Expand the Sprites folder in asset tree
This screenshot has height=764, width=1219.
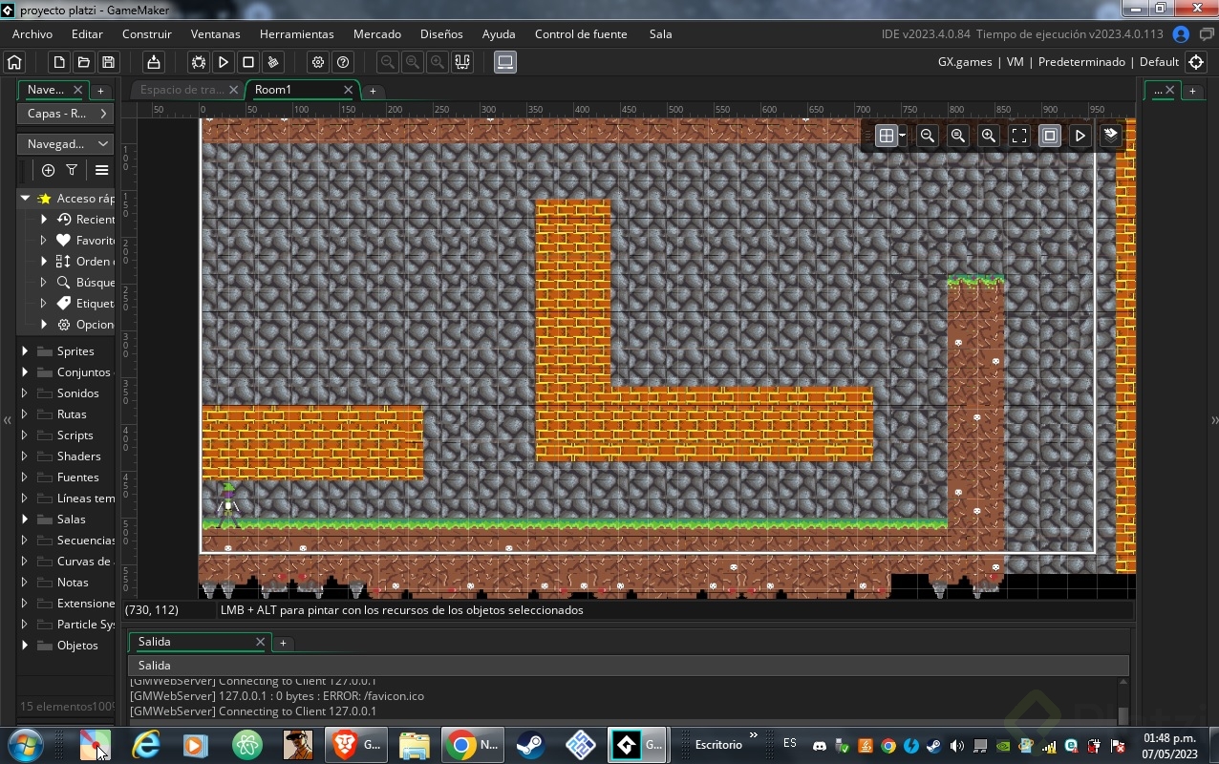tap(25, 350)
